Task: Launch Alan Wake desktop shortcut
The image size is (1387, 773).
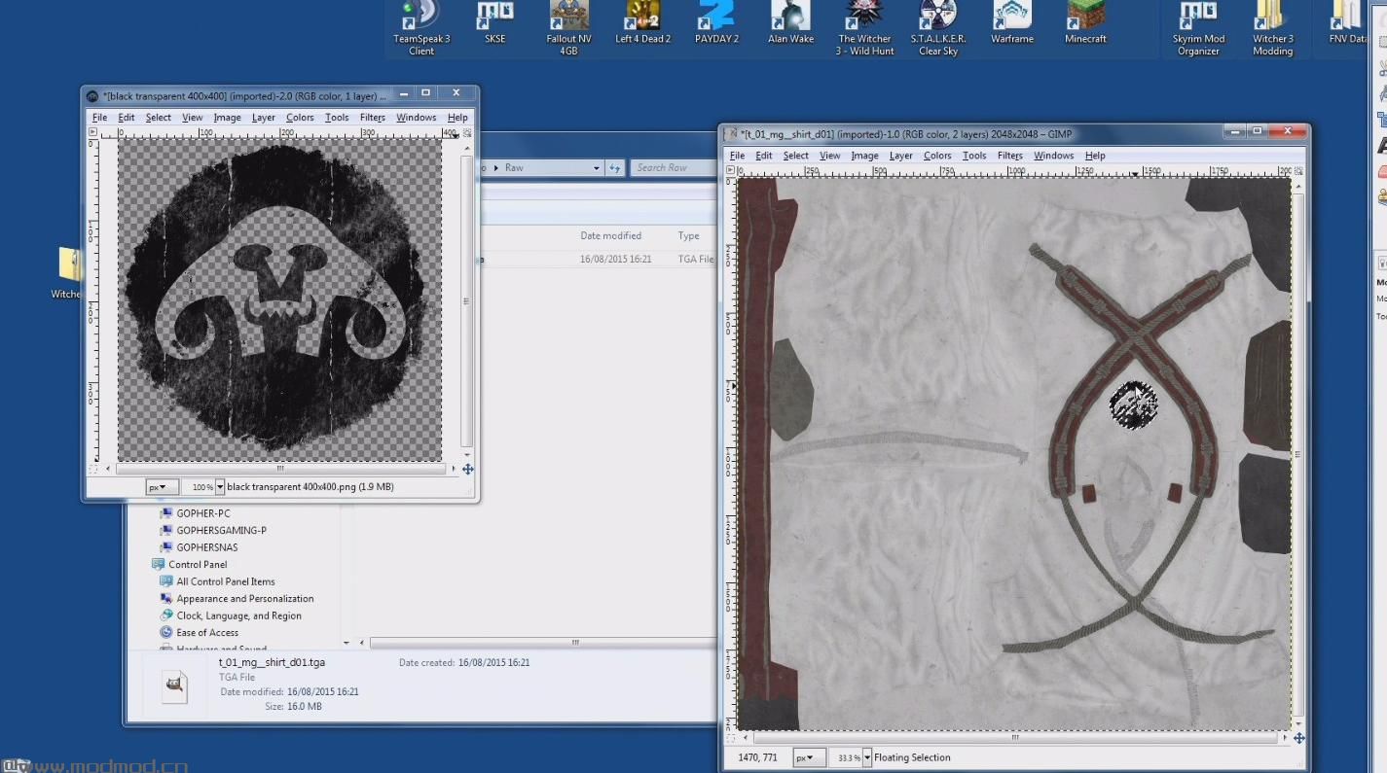Action: [x=791, y=23]
